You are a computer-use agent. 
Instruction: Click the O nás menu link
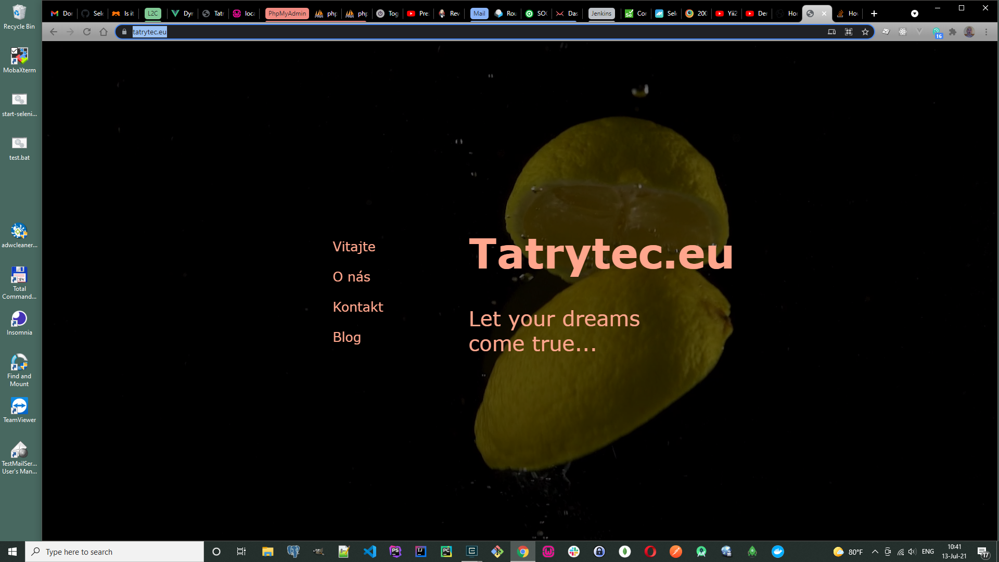[x=351, y=277]
